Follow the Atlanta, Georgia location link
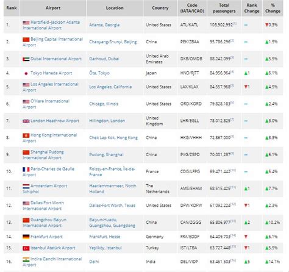This screenshot has width=289, height=272. (104, 25)
